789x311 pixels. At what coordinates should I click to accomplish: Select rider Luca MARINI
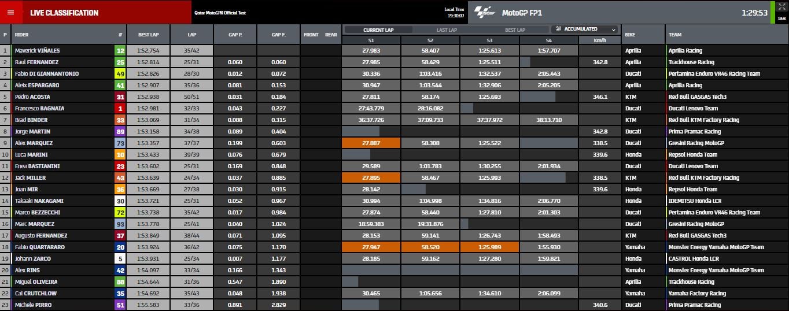pyautogui.click(x=31, y=154)
